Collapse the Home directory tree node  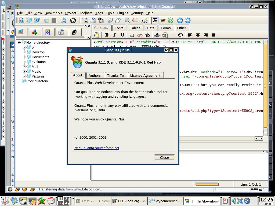19,42
